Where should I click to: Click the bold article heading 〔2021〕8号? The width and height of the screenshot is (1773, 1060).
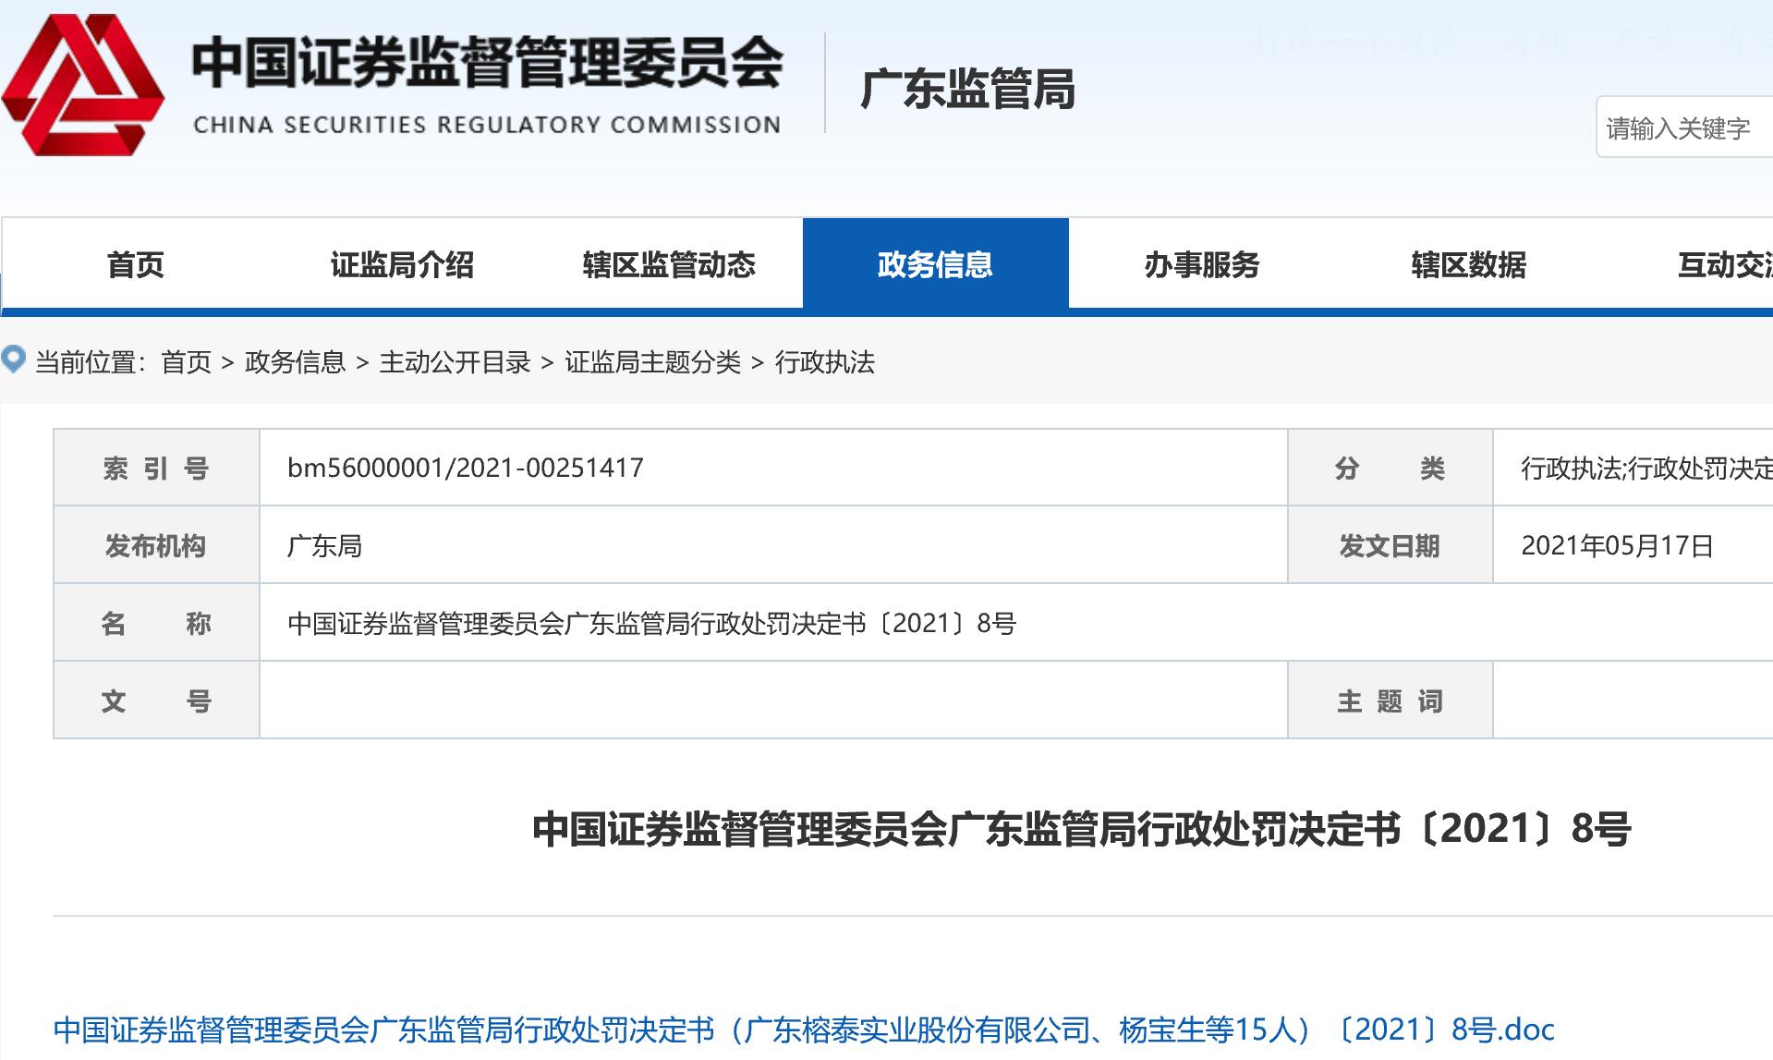(1082, 829)
